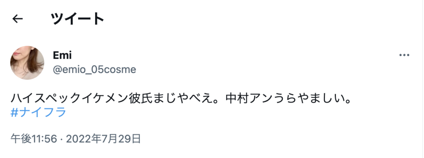
Task: Click the 7月29日 date text
Action: [121, 139]
